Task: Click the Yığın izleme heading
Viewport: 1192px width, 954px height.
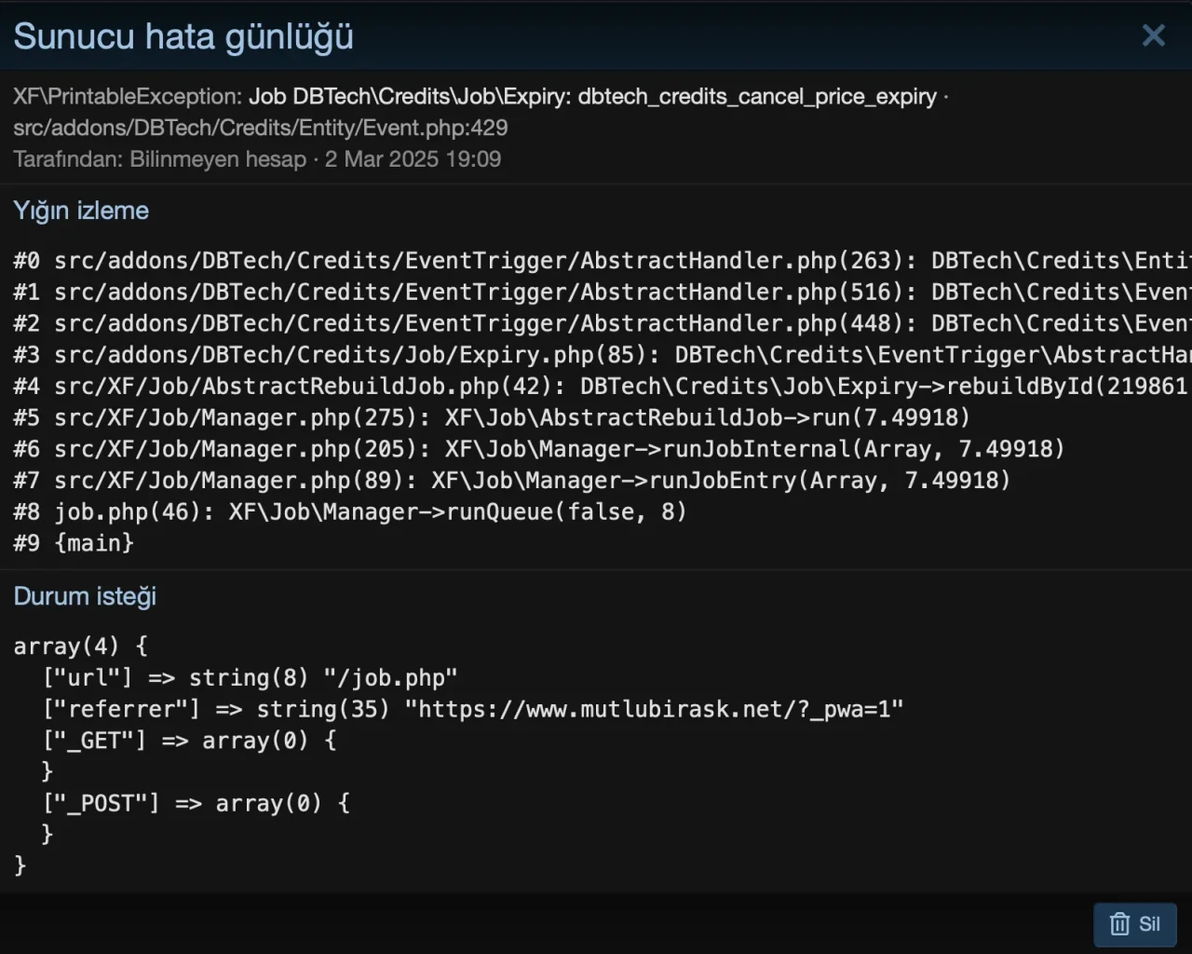Action: 81,211
